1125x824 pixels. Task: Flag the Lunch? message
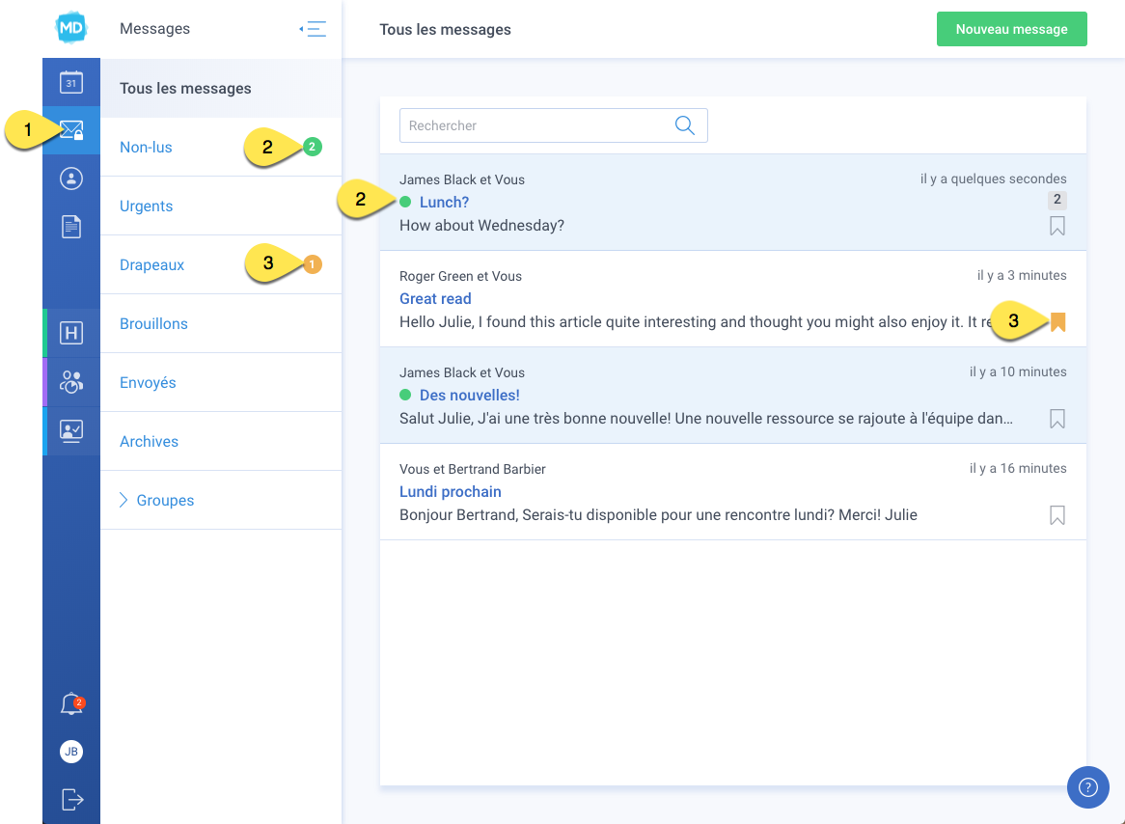pyautogui.click(x=1057, y=226)
